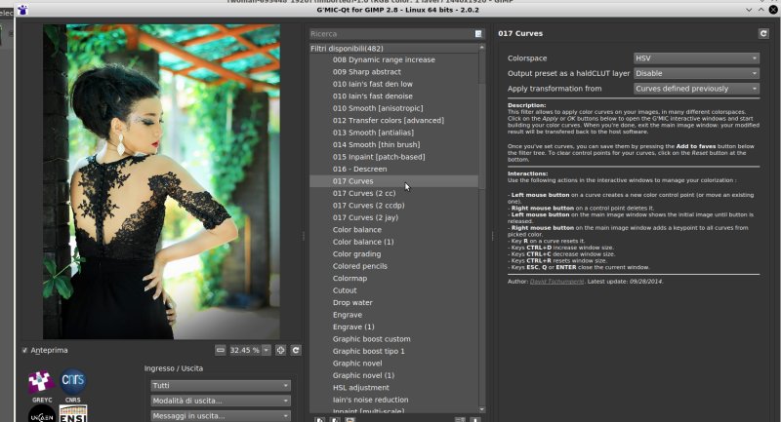Select the Color balance (1) filter

coord(363,242)
